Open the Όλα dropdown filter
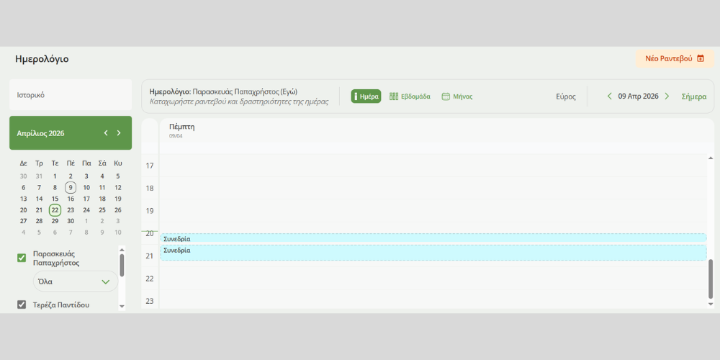This screenshot has height=360, width=720. 75,282
